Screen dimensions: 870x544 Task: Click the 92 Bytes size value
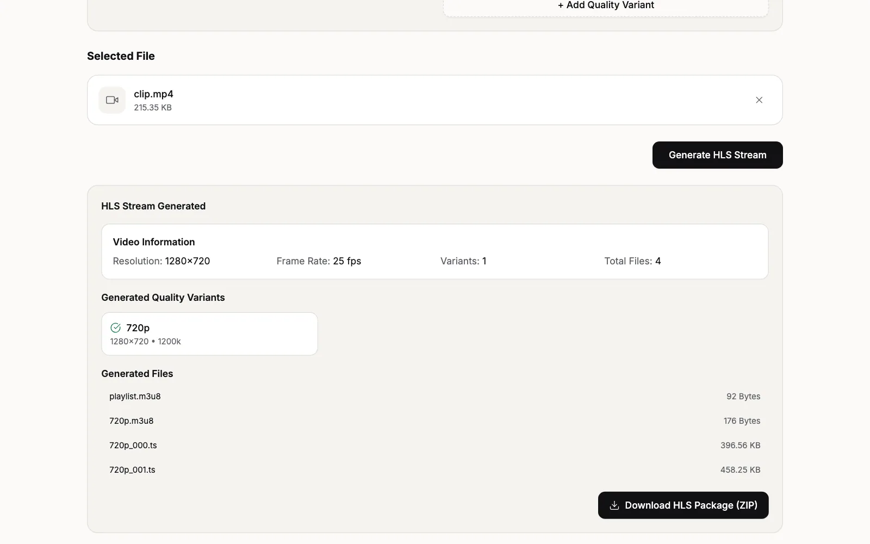point(743,397)
